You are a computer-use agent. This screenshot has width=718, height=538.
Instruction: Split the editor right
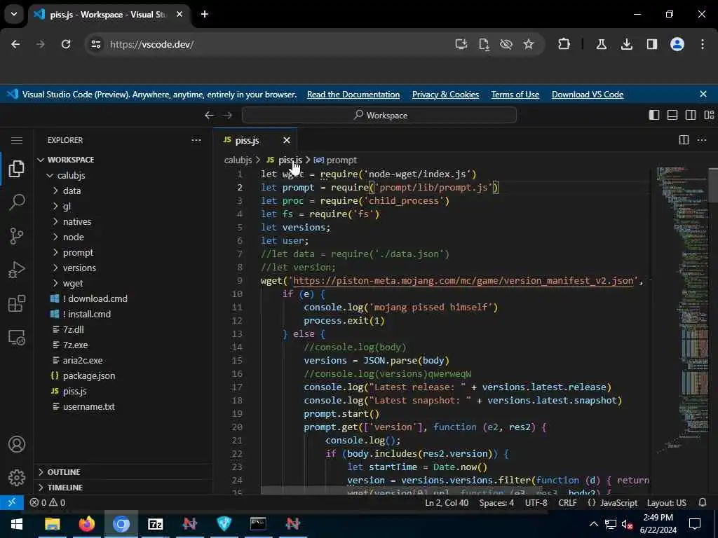684,140
